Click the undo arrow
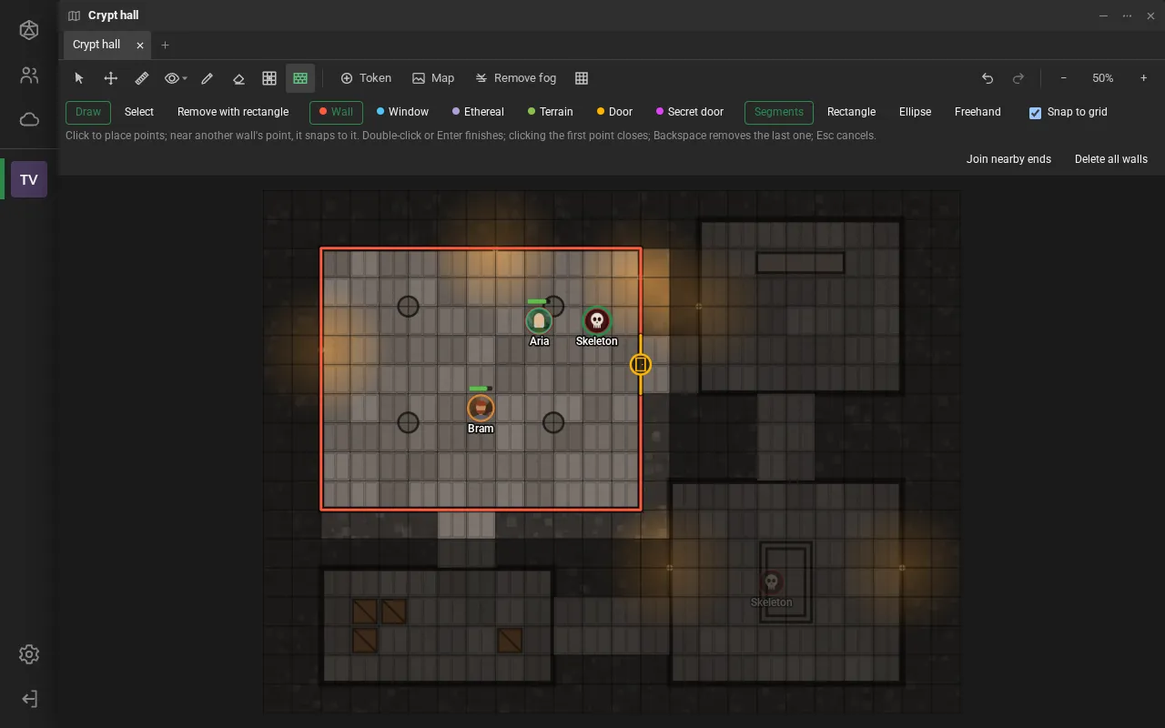 click(x=988, y=78)
